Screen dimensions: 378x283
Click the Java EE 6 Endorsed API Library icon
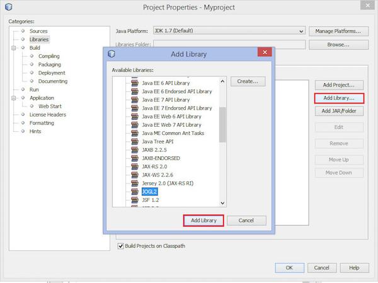point(135,91)
